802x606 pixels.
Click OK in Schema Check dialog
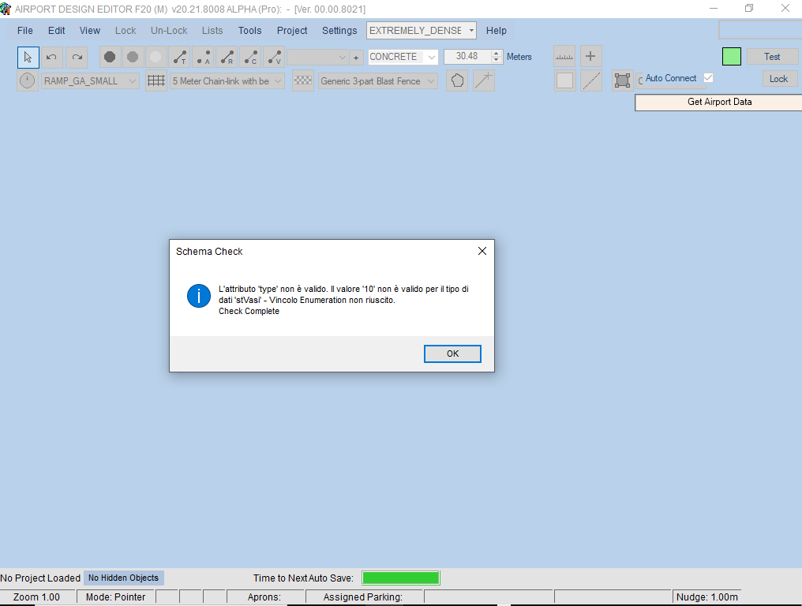[452, 353]
